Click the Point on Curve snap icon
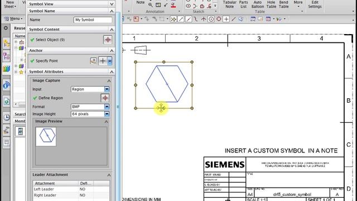 234,19
